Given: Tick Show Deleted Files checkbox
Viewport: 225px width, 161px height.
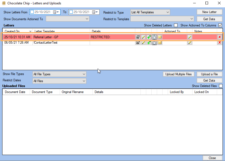Looking at the screenshot, I should click(221, 86).
